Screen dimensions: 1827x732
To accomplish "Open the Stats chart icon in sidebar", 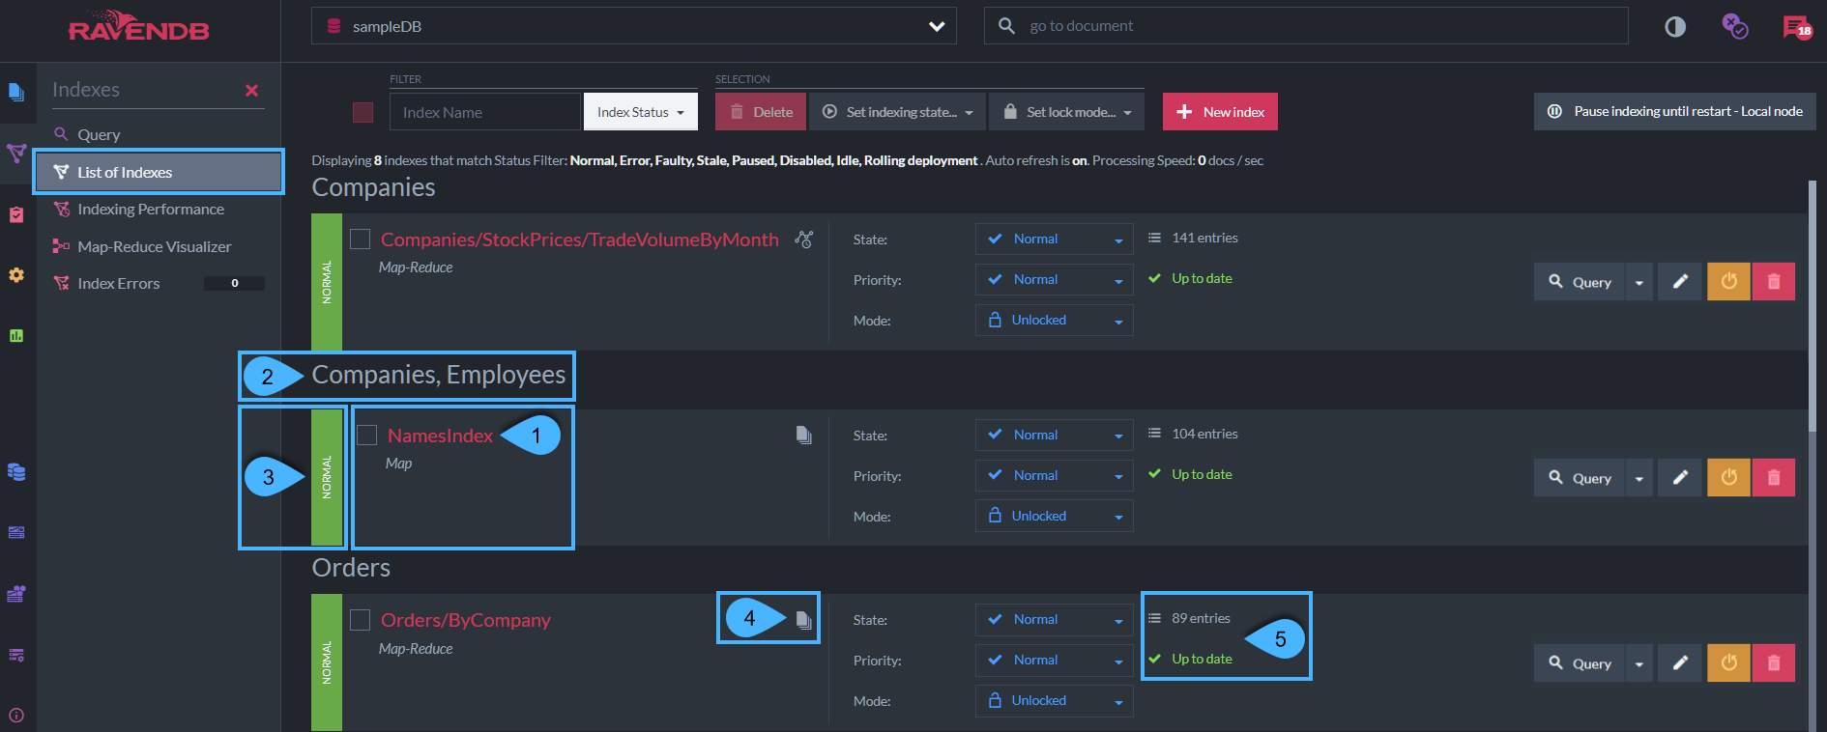I will [x=16, y=336].
